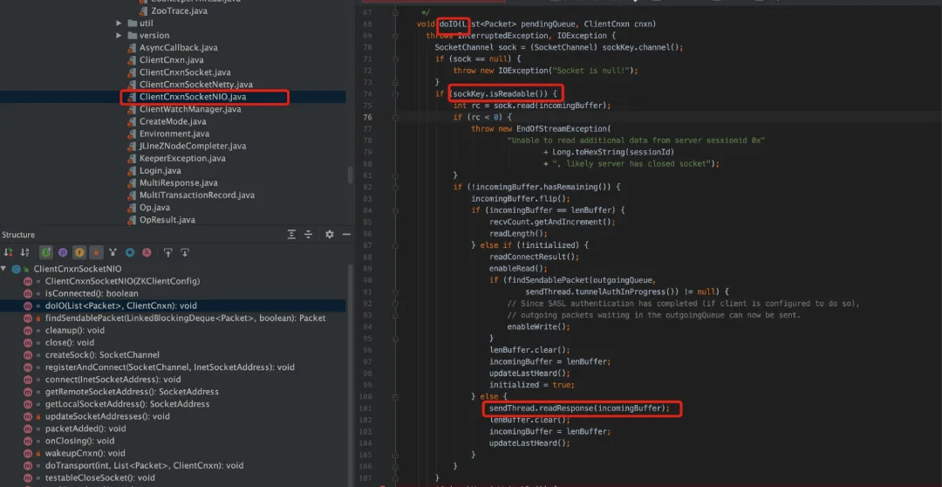Screen dimensions: 942x487
Task: Toggle Show Fields in Structure toolbar
Action: (x=79, y=252)
